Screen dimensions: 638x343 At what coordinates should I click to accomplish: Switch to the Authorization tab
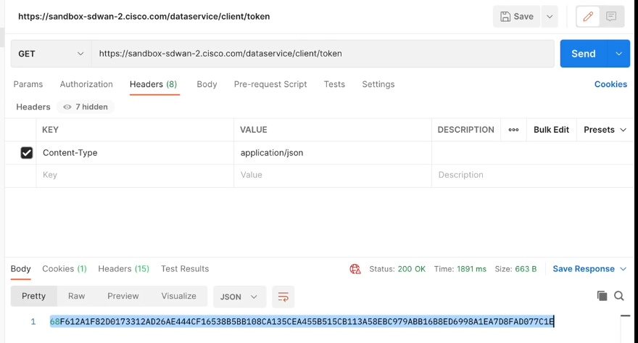coord(86,84)
